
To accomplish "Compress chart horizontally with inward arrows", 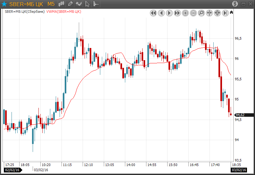I will pyautogui.click(x=210, y=13).
